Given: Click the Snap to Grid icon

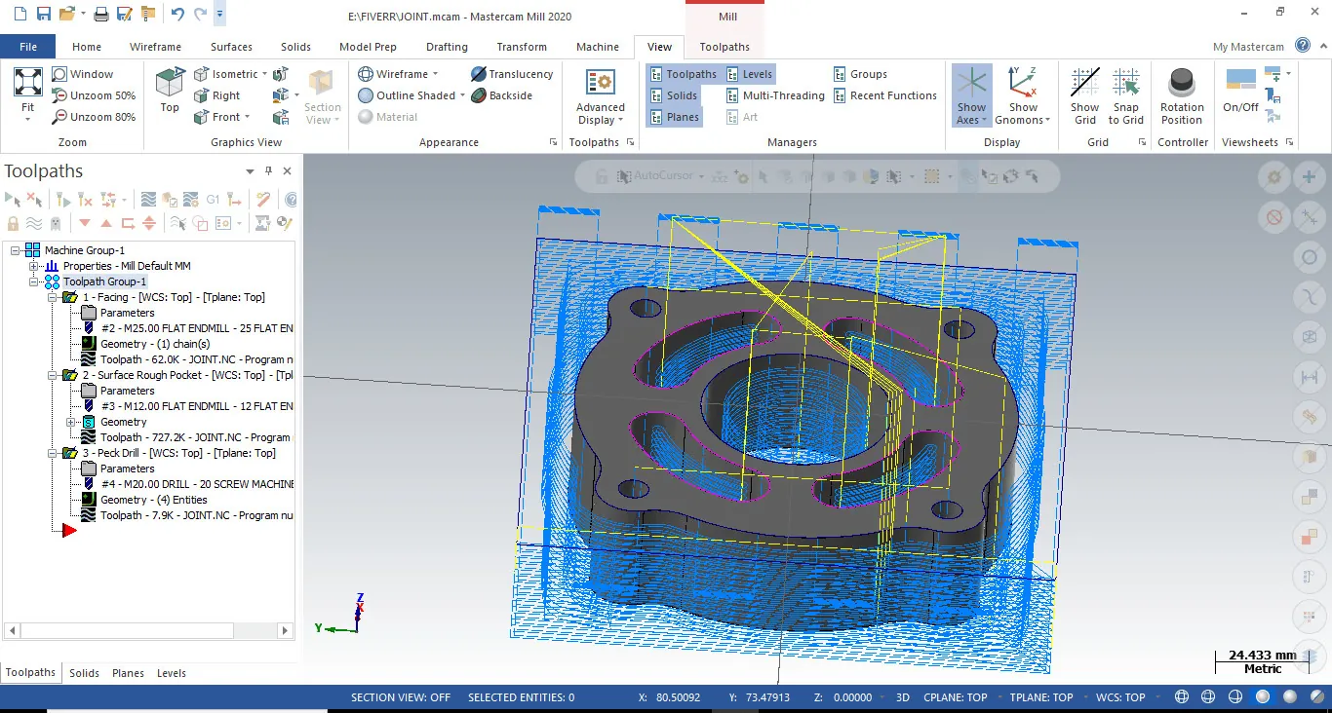Looking at the screenshot, I should 1126,82.
